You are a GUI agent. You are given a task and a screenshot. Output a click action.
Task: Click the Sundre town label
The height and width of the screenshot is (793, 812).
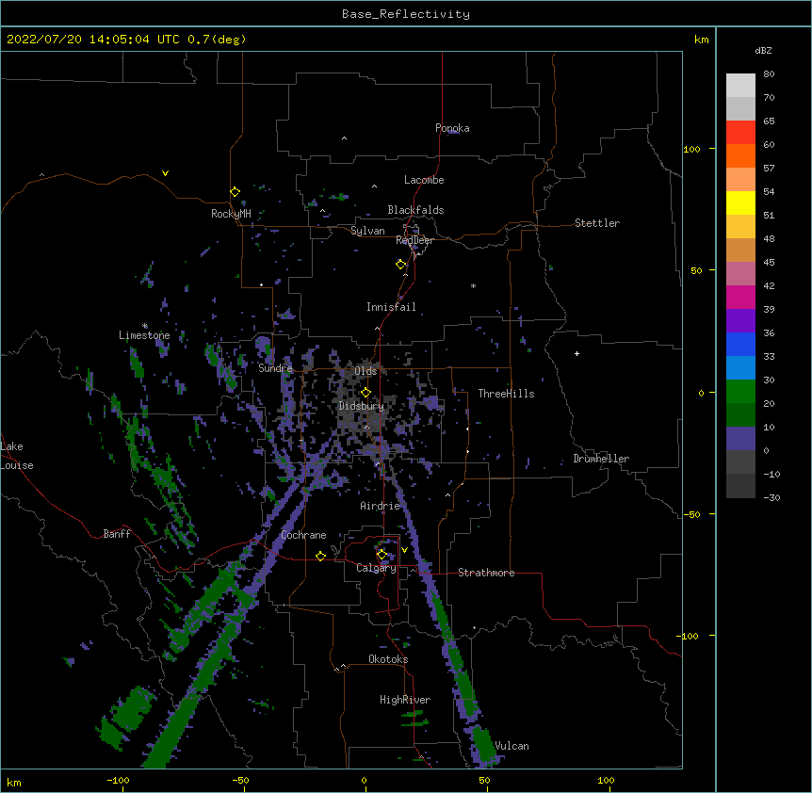click(275, 368)
